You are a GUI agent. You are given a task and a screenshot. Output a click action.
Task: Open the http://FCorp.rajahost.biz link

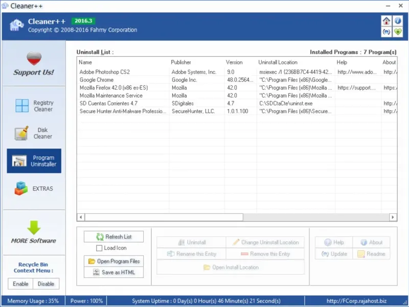(356, 301)
